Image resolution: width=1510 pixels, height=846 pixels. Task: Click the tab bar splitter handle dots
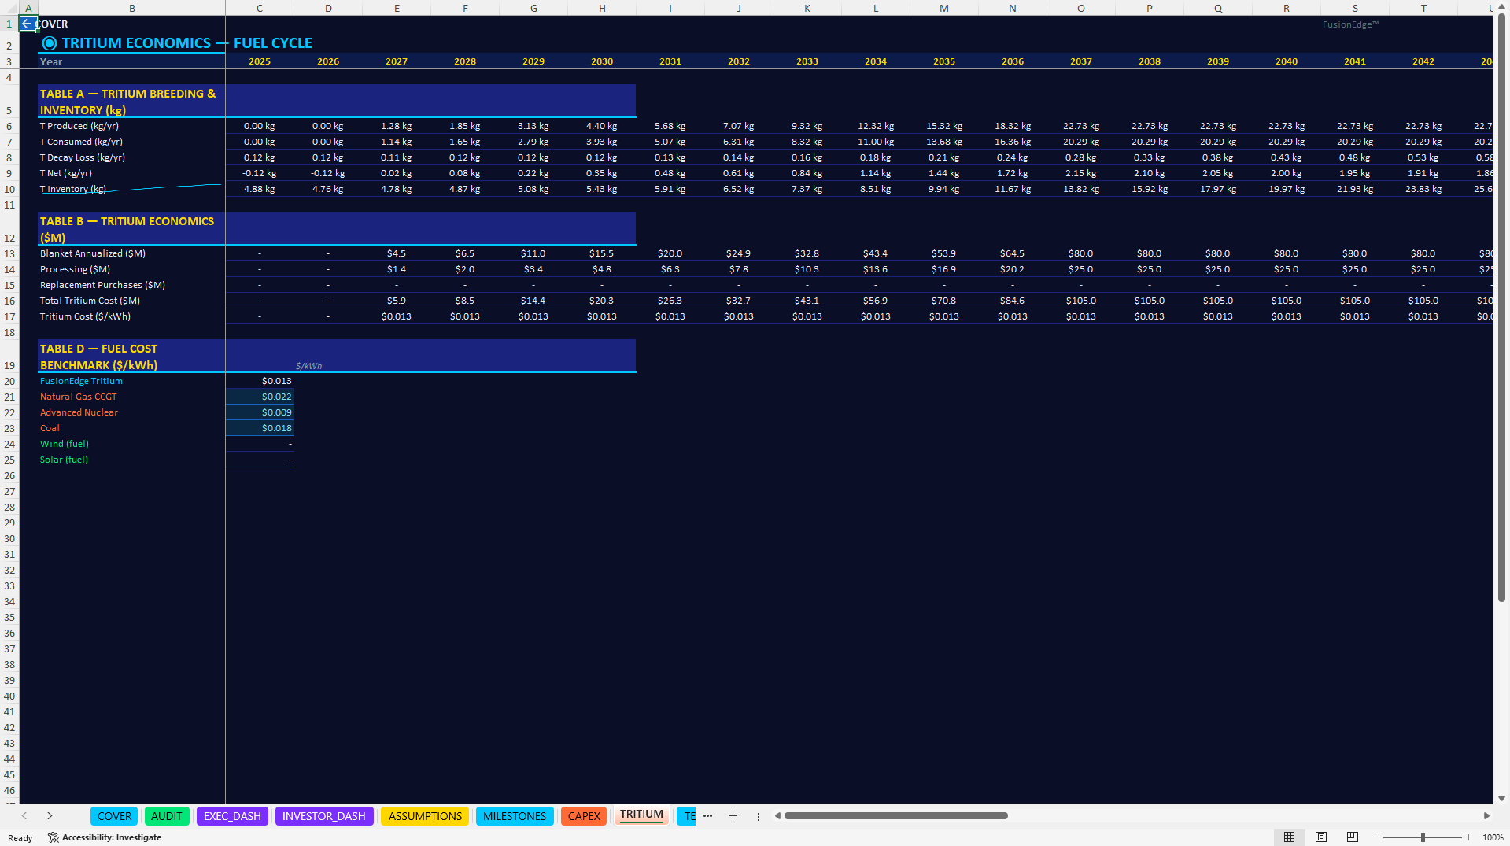pyautogui.click(x=759, y=816)
